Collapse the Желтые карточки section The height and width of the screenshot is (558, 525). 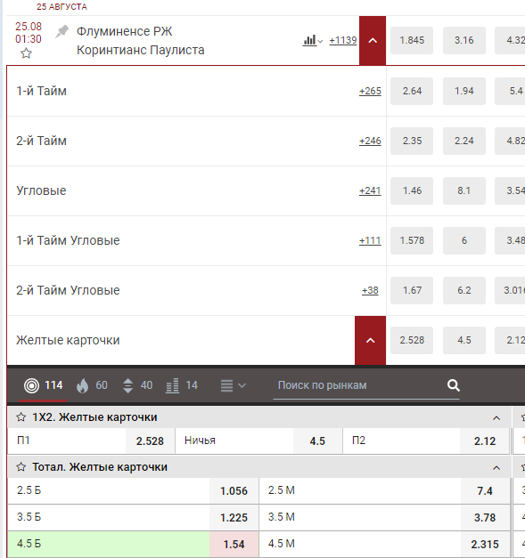coord(370,340)
